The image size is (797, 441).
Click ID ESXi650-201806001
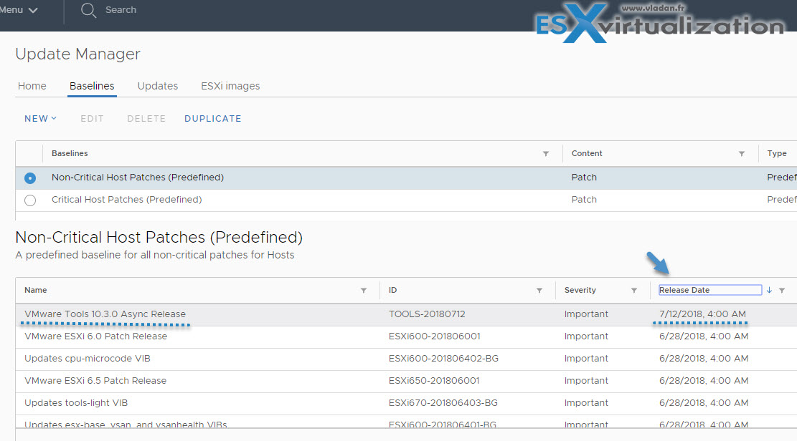pyautogui.click(x=434, y=381)
